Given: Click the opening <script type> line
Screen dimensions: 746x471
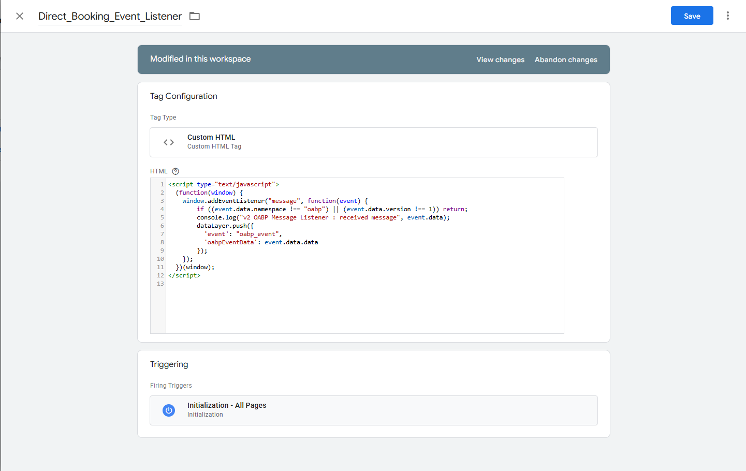Looking at the screenshot, I should click(224, 184).
